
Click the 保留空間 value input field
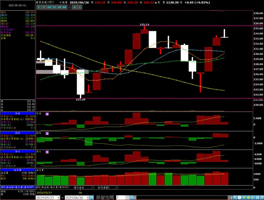121,198
